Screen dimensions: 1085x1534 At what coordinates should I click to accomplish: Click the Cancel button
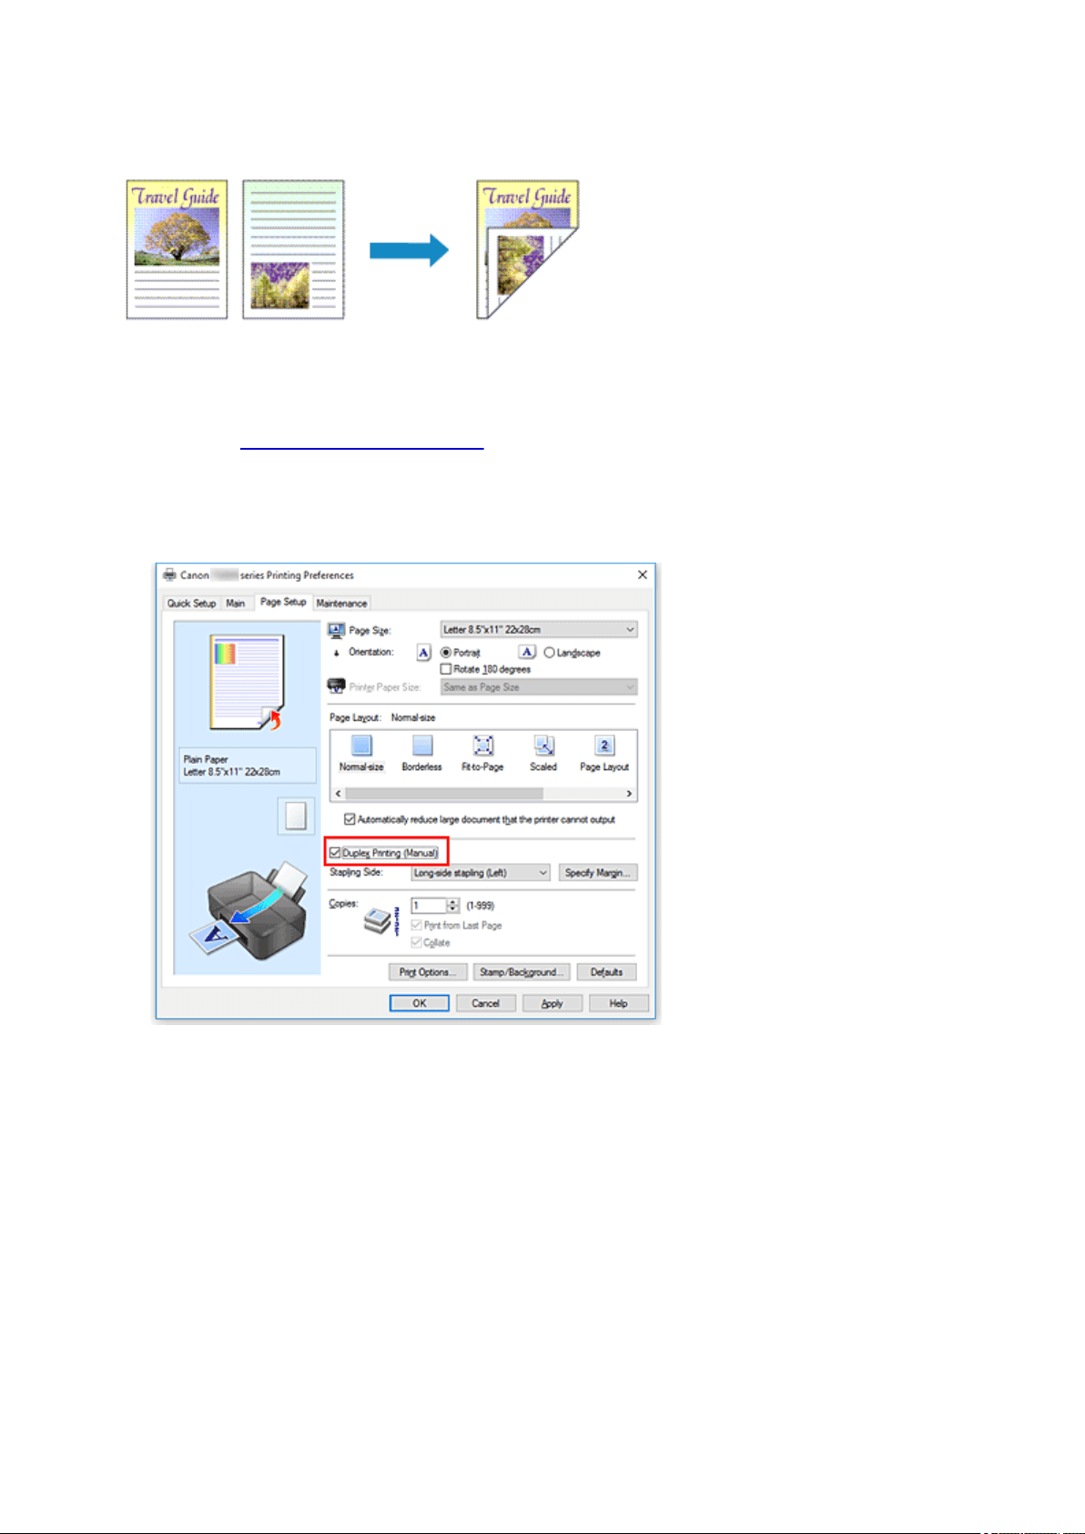click(486, 1003)
